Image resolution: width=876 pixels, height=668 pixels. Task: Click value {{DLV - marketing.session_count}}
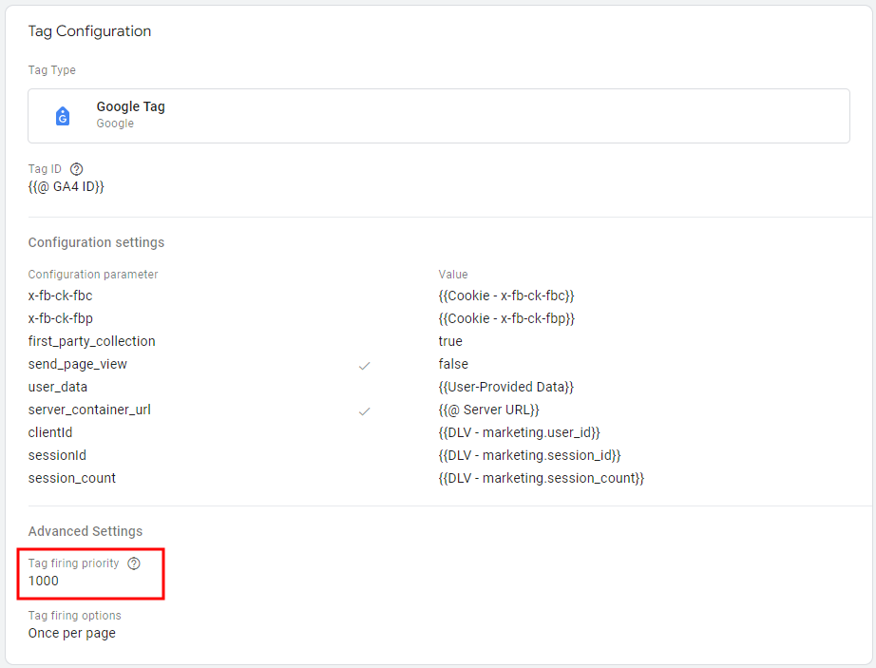tap(542, 479)
